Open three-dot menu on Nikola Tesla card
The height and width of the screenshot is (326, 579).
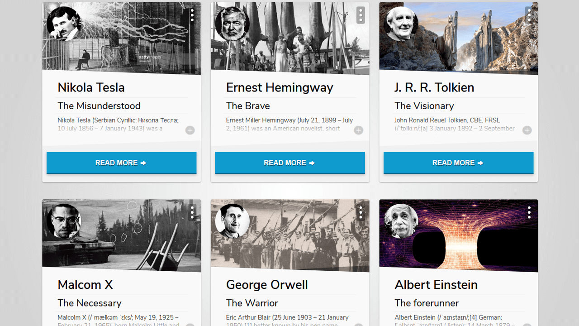(192, 15)
